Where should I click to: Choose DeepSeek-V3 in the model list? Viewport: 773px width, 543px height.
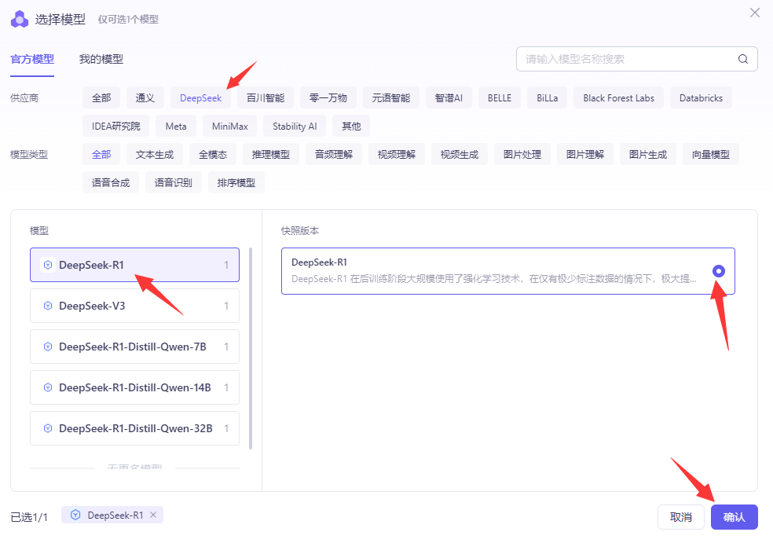point(134,306)
